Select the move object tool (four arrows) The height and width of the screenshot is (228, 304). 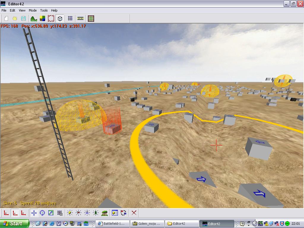[x=34, y=213]
